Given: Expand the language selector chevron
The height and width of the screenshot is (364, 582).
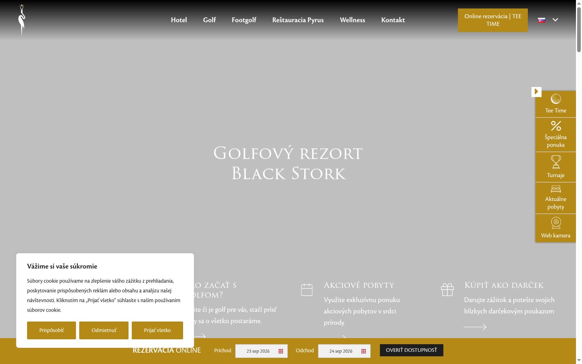Looking at the screenshot, I should tap(555, 20).
